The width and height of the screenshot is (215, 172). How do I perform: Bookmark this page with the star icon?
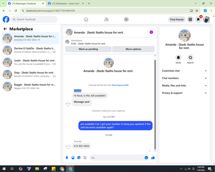(197, 11)
